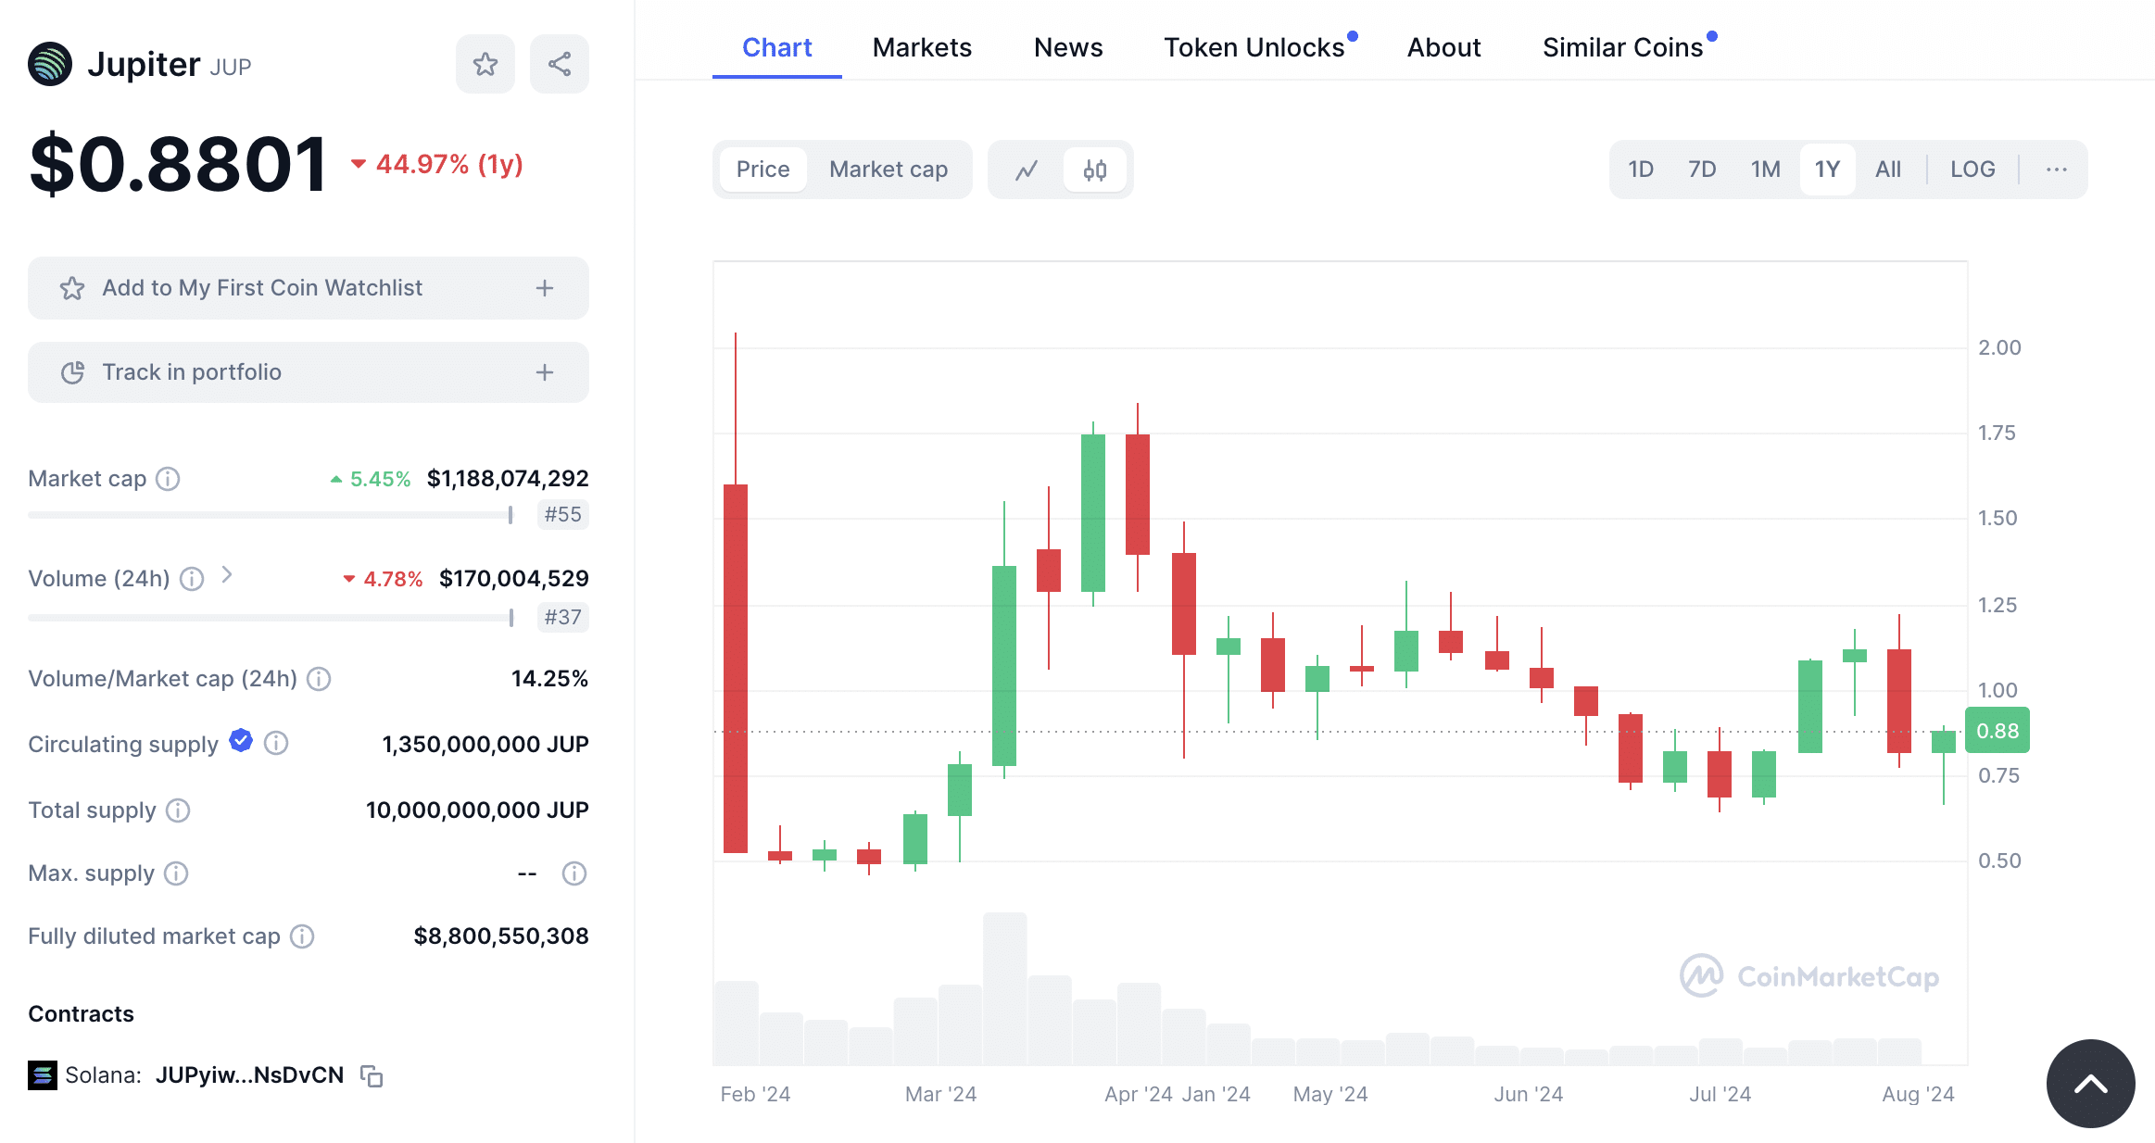
Task: Show Volume/Market cap info tooltip
Action: tap(319, 679)
